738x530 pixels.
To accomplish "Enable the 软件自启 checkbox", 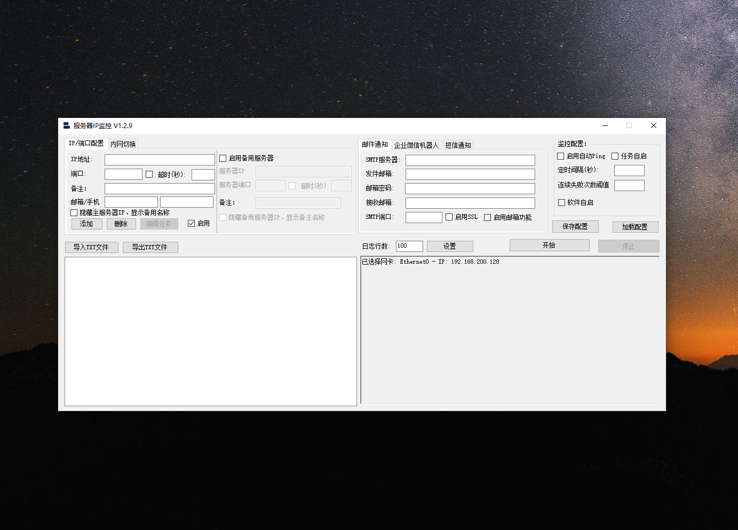I will (561, 203).
